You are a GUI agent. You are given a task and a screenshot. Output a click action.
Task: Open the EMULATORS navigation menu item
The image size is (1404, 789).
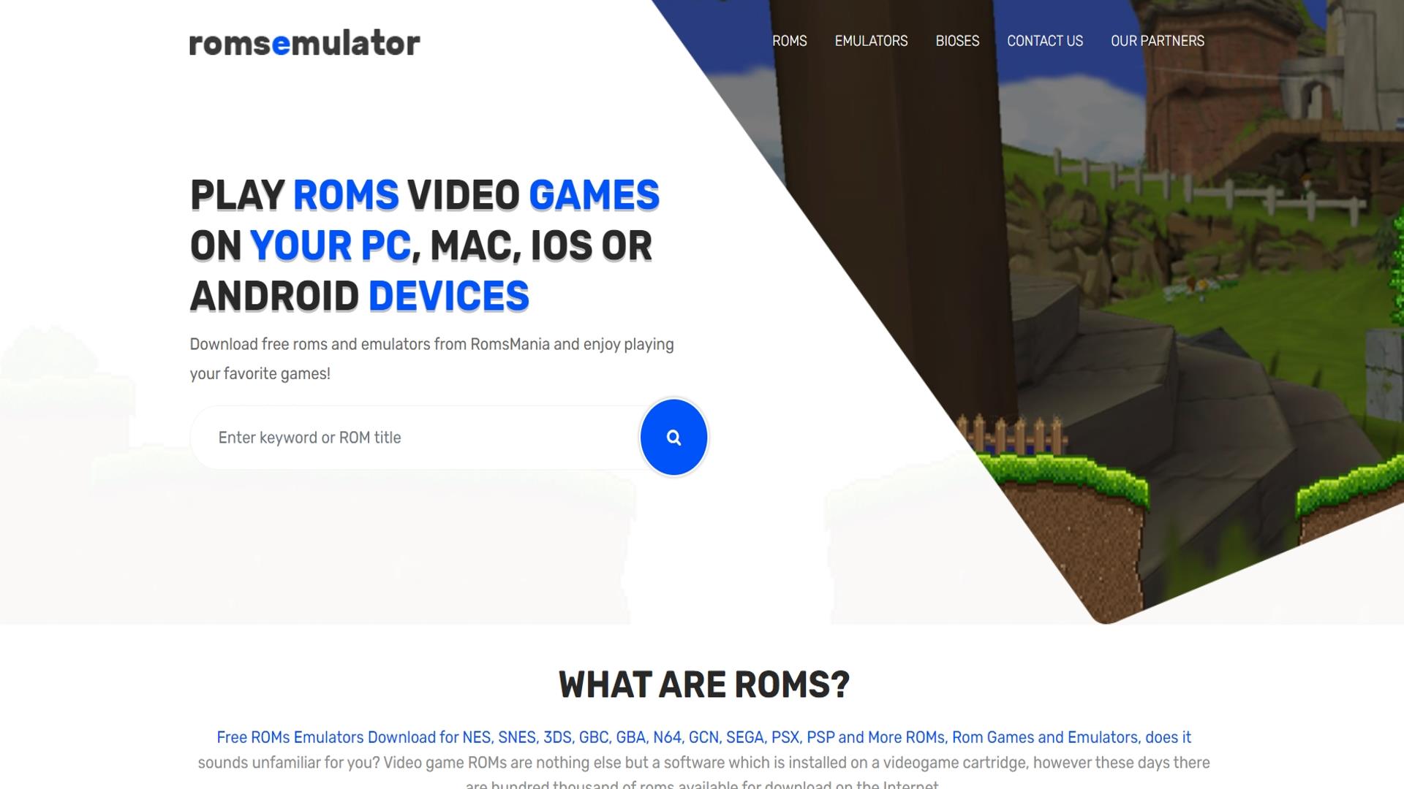[x=871, y=40]
